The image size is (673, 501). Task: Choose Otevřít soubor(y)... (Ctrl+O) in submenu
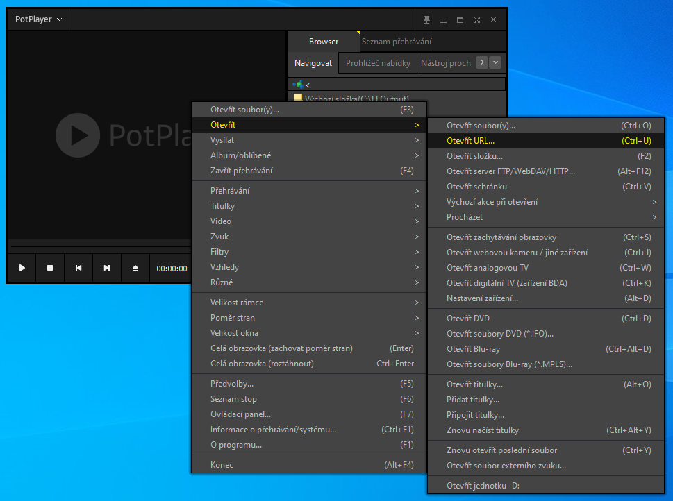[546, 126]
